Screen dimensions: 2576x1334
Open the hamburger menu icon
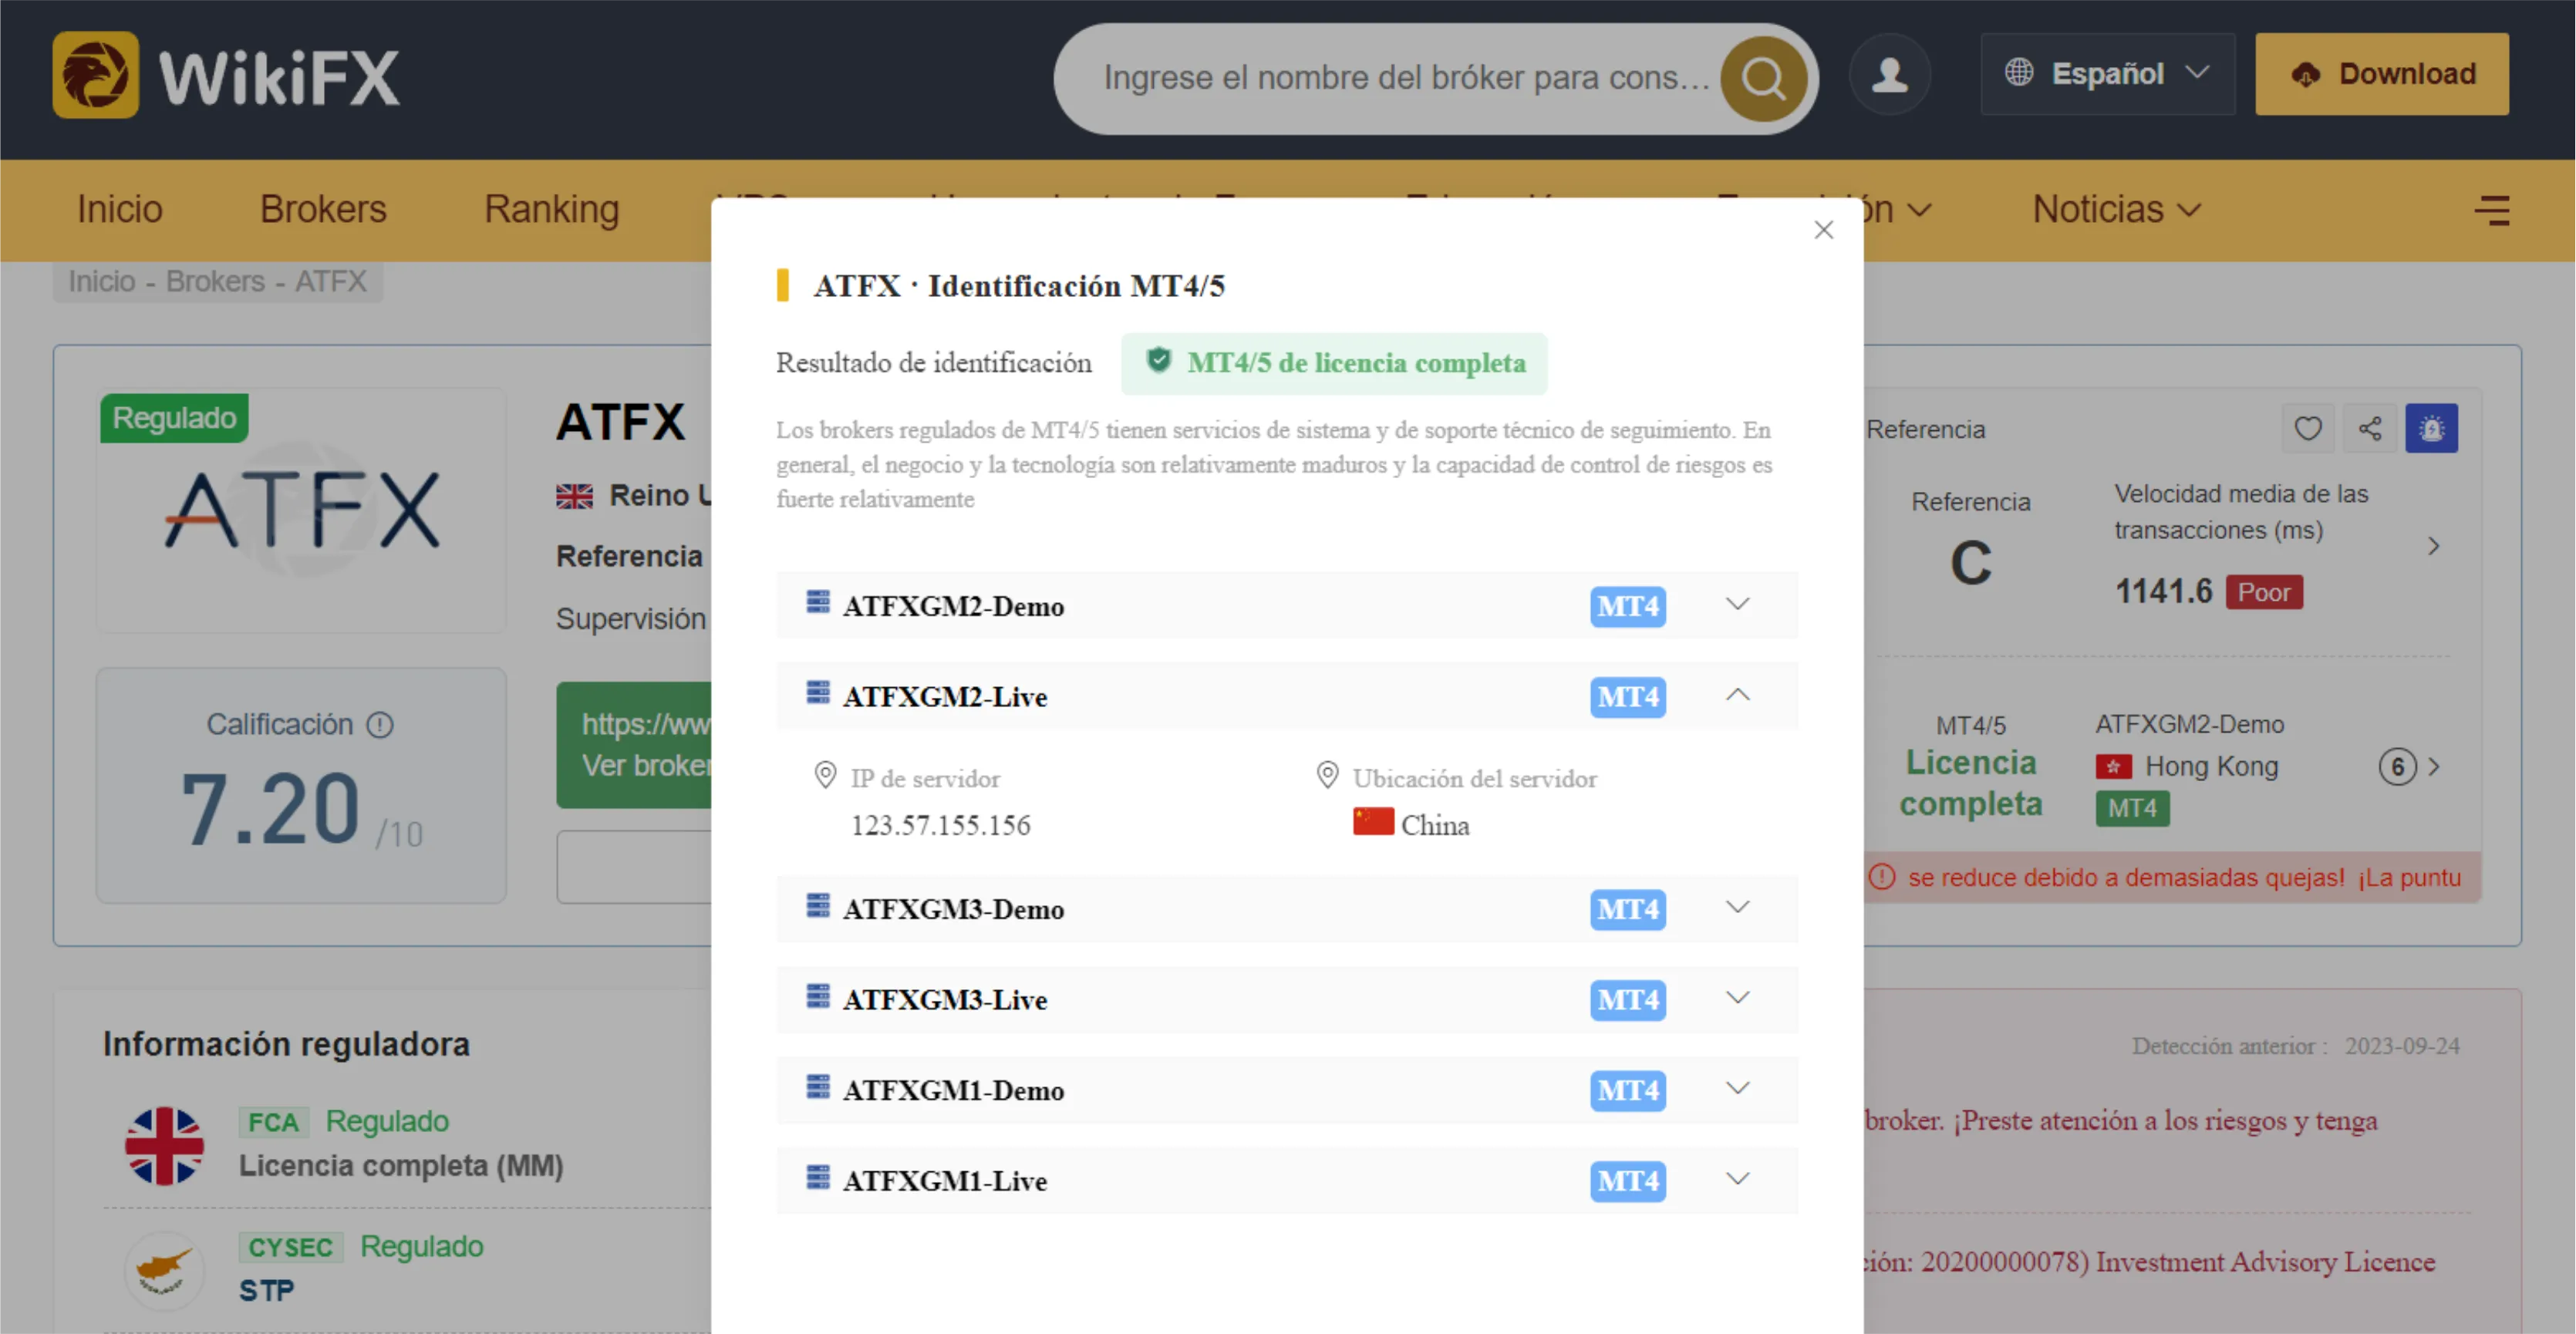click(x=2492, y=210)
